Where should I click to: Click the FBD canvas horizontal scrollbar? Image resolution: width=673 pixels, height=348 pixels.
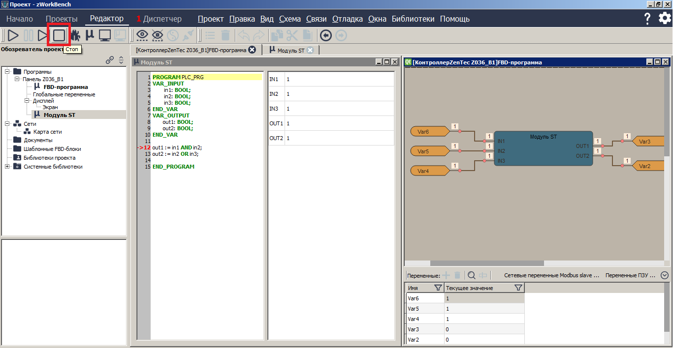[486, 263]
